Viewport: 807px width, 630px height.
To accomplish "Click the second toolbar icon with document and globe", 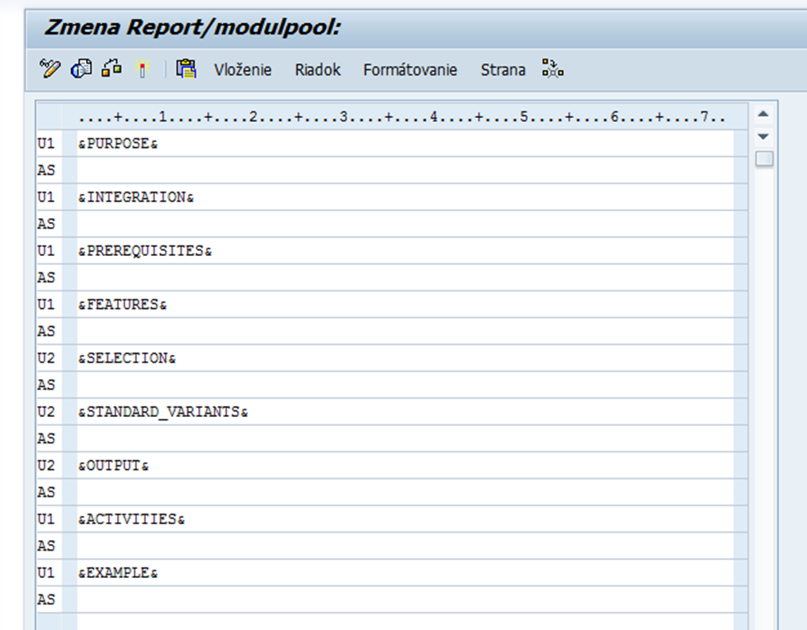I will tap(81, 69).
